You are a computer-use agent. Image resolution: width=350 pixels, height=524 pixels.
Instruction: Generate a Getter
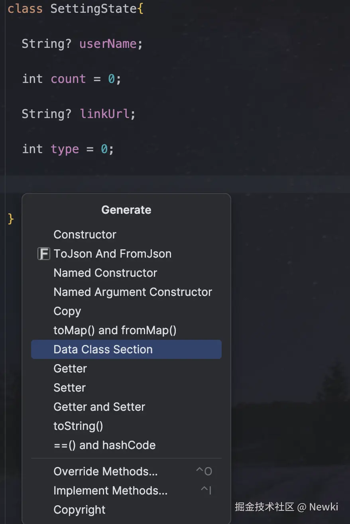click(x=70, y=368)
